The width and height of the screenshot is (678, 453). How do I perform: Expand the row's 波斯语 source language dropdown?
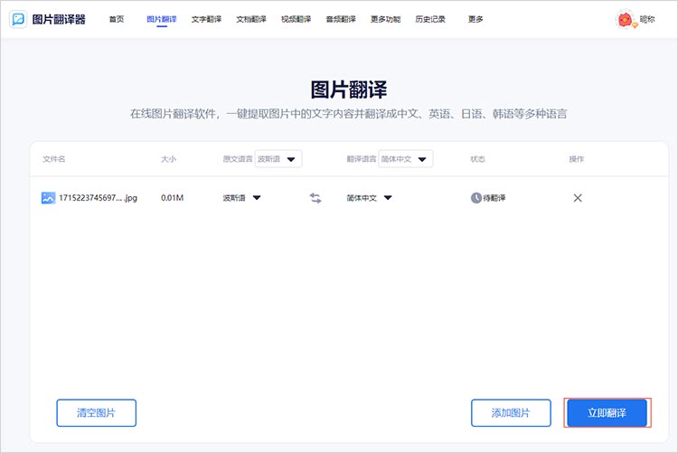[x=241, y=198]
